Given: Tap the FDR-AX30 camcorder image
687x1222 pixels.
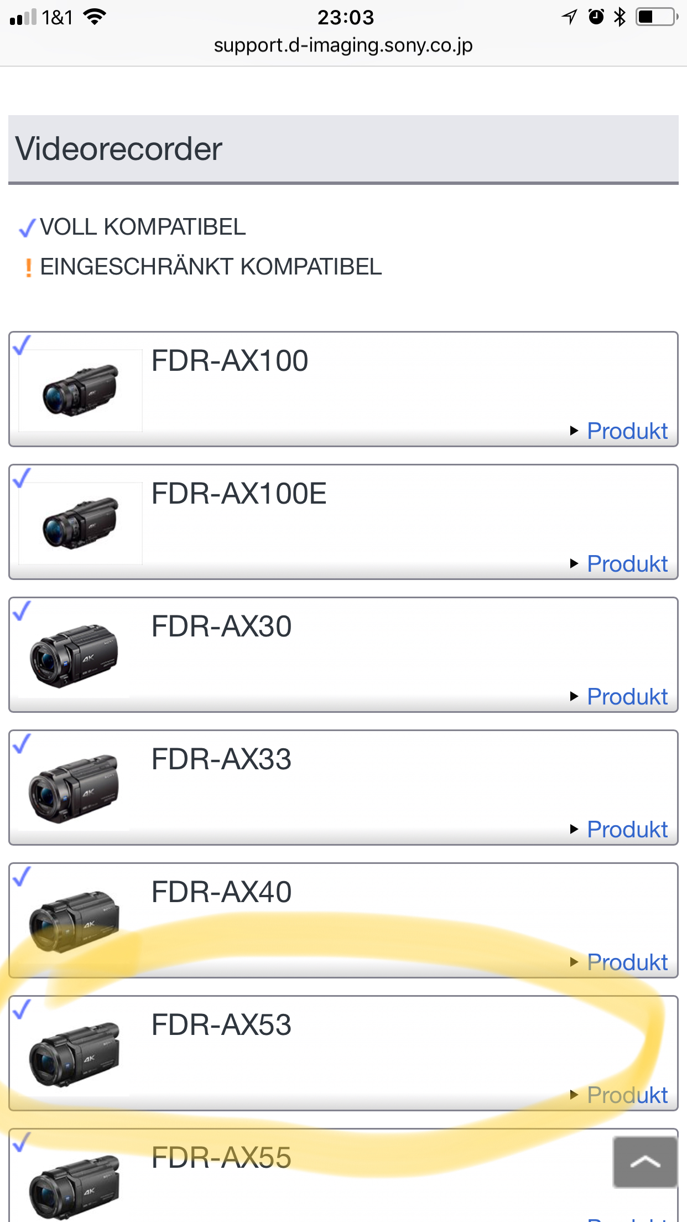Looking at the screenshot, I should click(75, 656).
